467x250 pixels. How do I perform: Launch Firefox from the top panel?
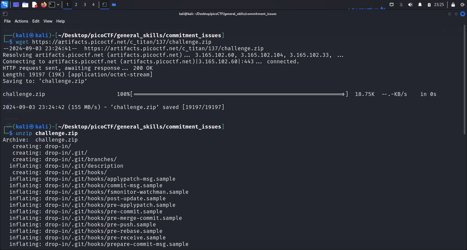tap(43, 5)
